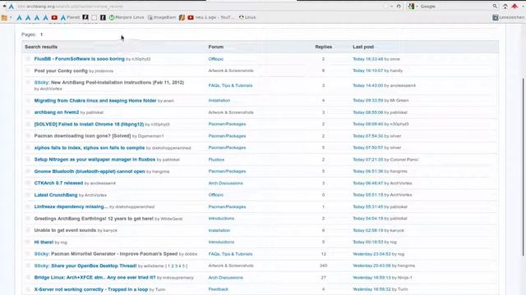The height and width of the screenshot is (295, 526).
Task: Open the Google search engine icon
Action: click(411, 7)
